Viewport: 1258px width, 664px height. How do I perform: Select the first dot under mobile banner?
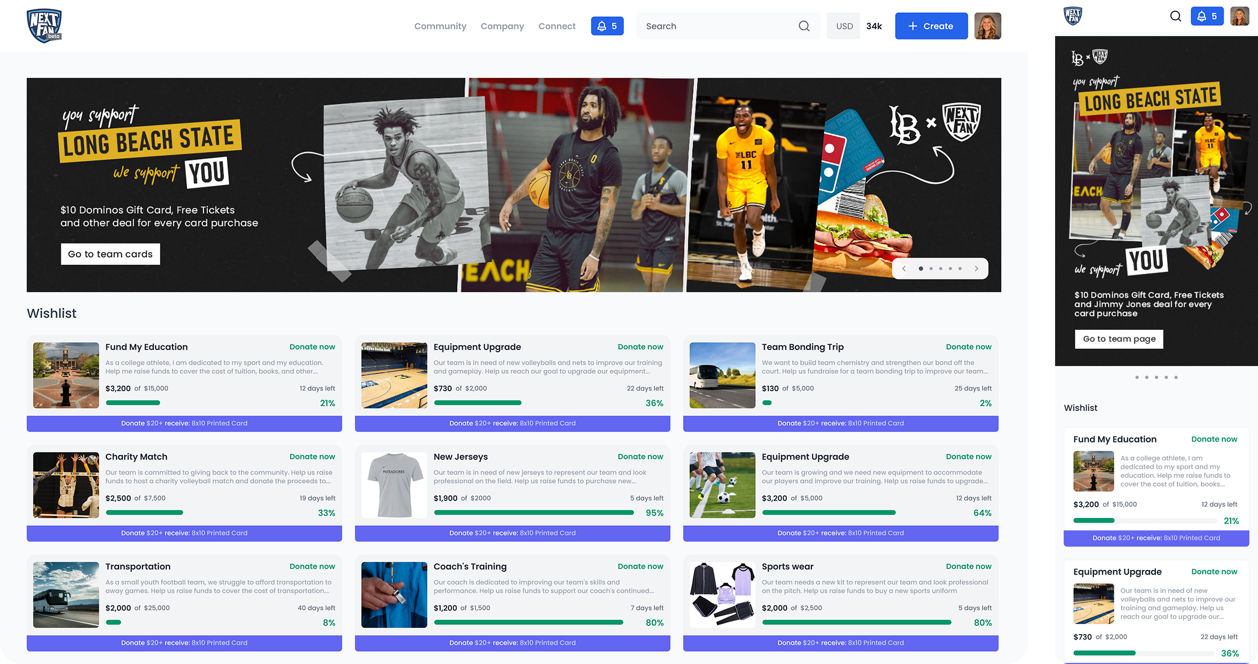coord(1137,377)
